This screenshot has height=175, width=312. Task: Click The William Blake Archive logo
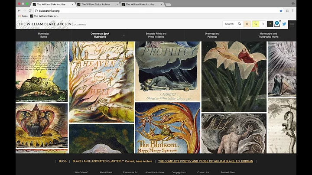pos(46,24)
